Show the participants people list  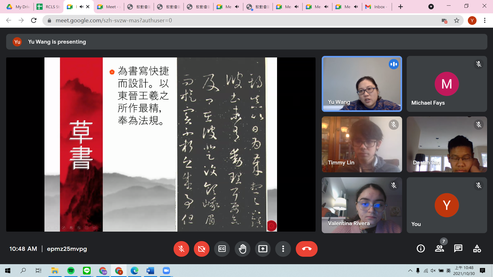[x=439, y=249]
